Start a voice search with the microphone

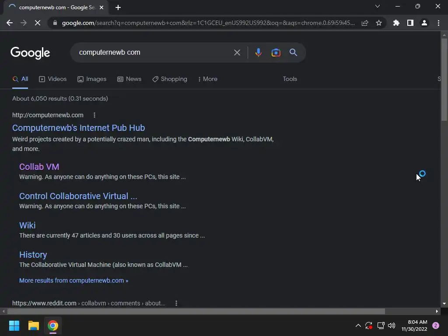[x=258, y=52]
